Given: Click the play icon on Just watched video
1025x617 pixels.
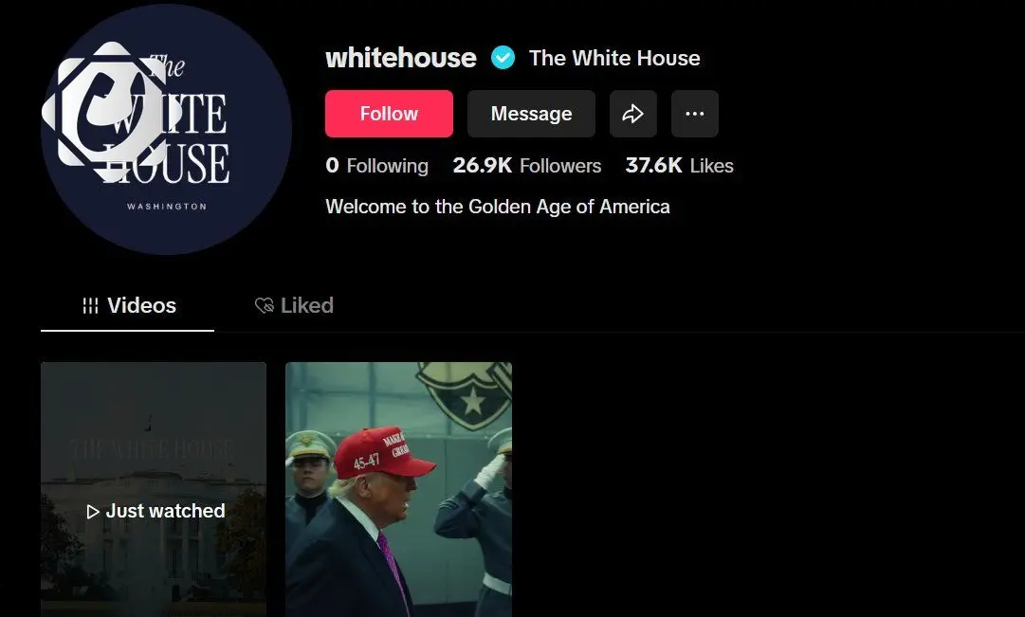Looking at the screenshot, I should point(92,511).
